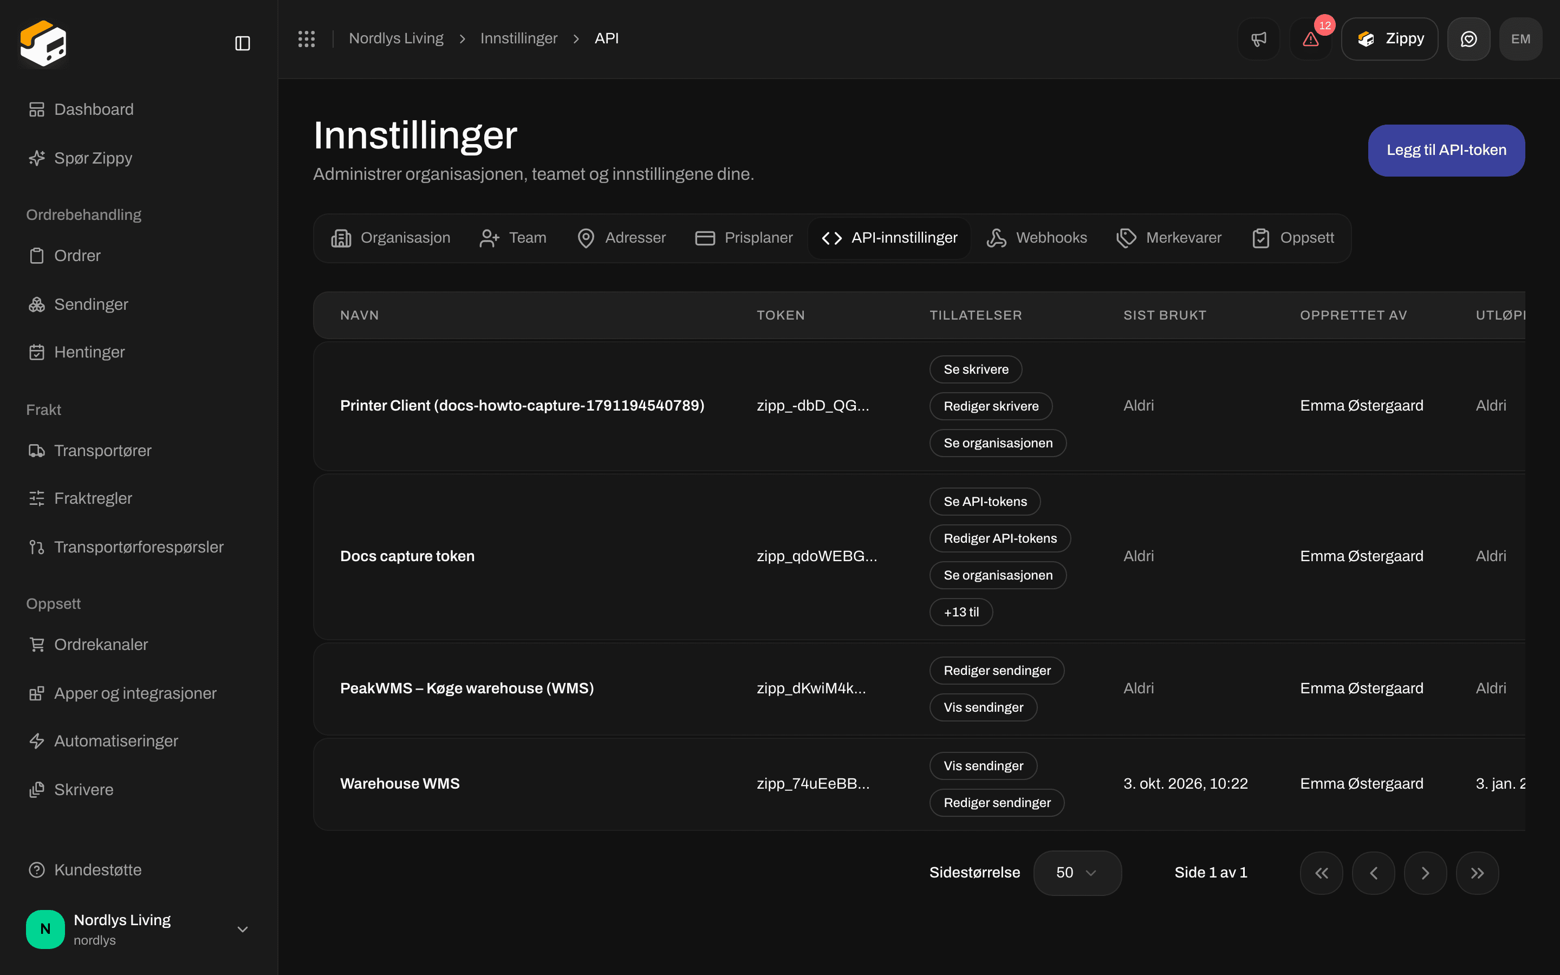Image resolution: width=1560 pixels, height=975 pixels.
Task: Open the Warehouse WMS row name
Action: [400, 783]
